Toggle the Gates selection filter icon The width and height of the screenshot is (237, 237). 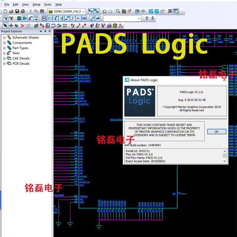(x=25, y=18)
